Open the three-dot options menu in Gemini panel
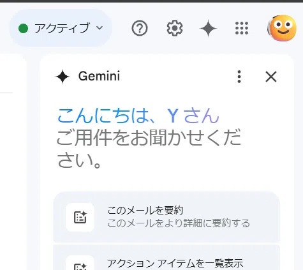This screenshot has width=303, height=270. pyautogui.click(x=239, y=77)
